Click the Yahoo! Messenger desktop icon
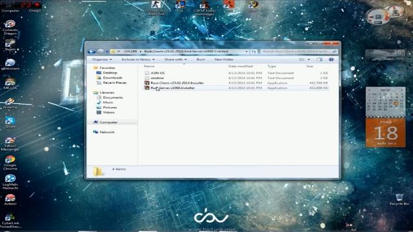 click(10, 144)
